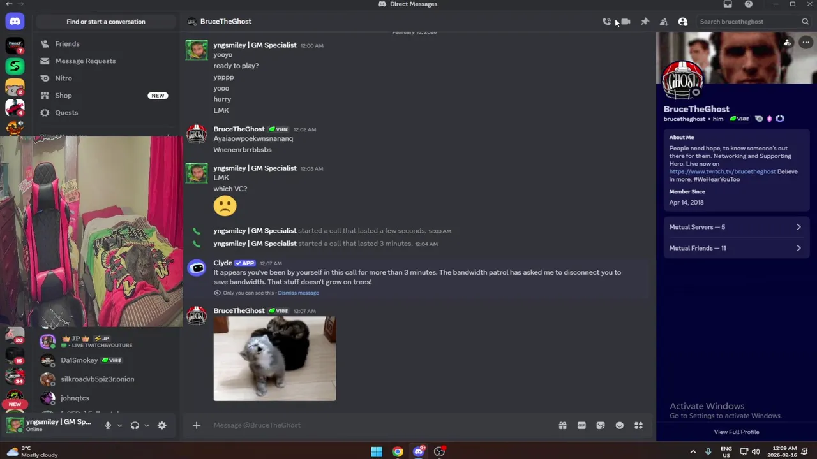This screenshot has width=817, height=459.
Task: Mute the microphone
Action: 108,425
